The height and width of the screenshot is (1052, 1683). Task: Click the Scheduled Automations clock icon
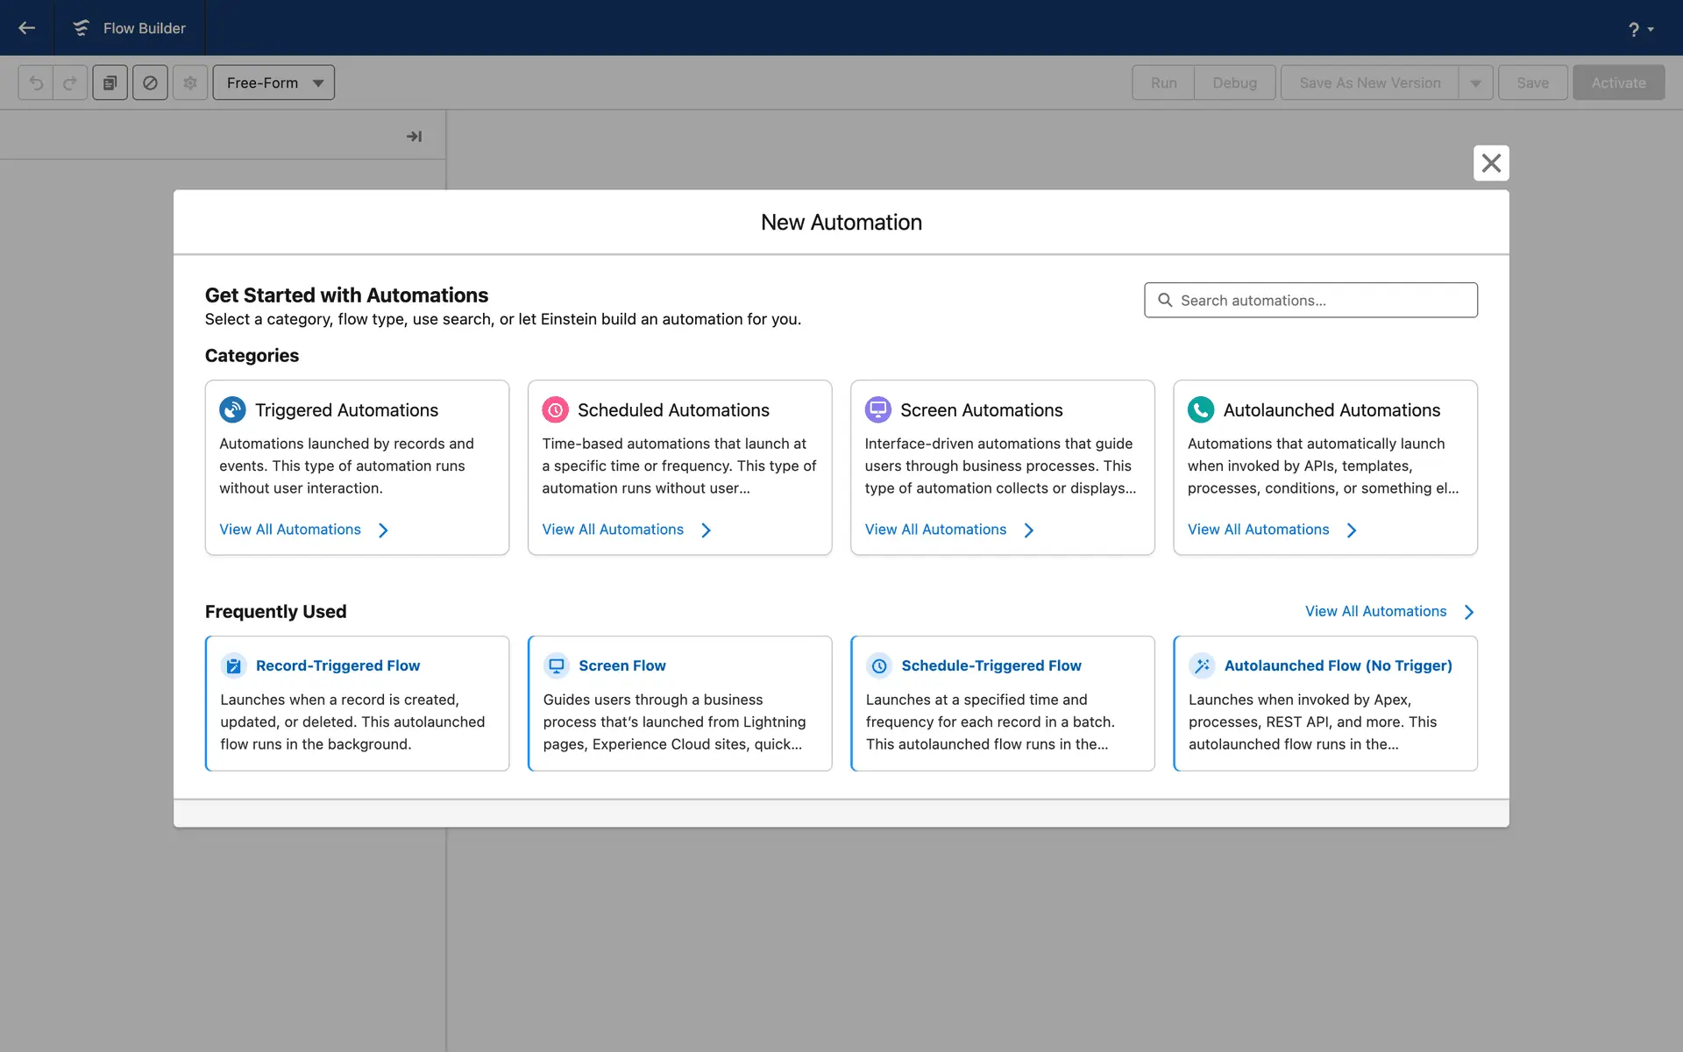tap(555, 409)
